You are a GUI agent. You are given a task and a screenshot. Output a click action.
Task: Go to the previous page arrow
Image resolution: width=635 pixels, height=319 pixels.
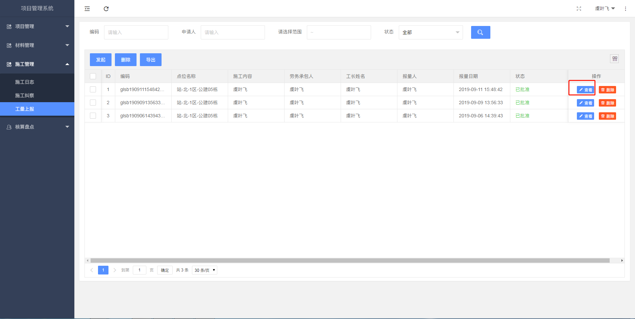[x=92, y=270]
